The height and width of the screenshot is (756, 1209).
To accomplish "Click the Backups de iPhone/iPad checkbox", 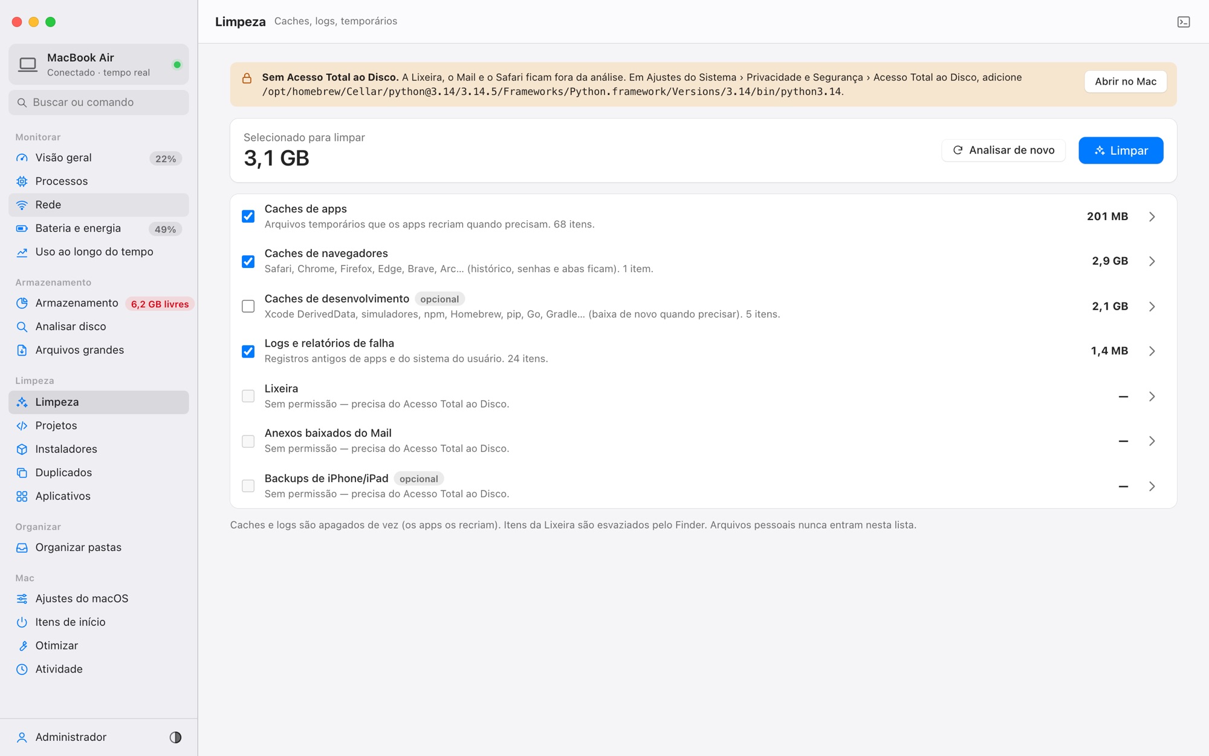I will (x=248, y=486).
